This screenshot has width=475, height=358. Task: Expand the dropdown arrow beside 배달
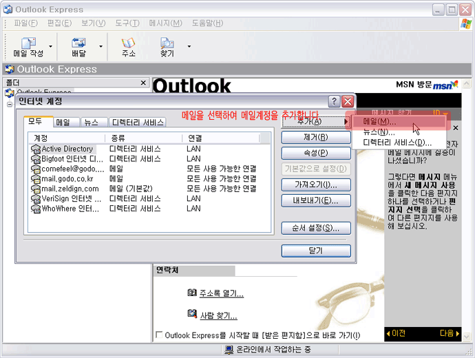[x=101, y=48]
